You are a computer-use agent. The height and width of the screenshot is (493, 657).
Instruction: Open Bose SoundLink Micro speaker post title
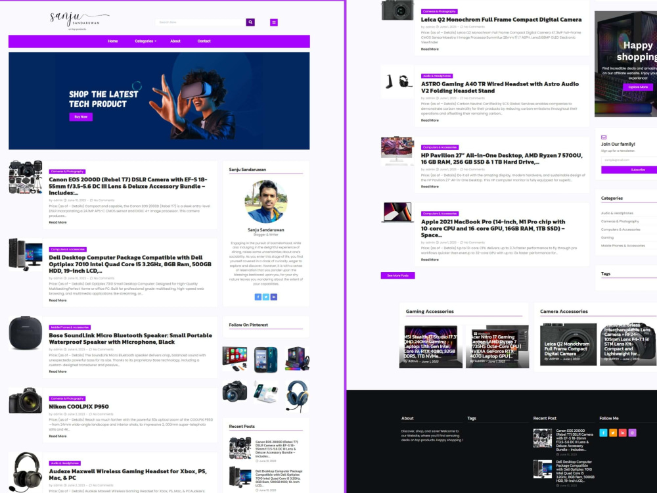130,339
